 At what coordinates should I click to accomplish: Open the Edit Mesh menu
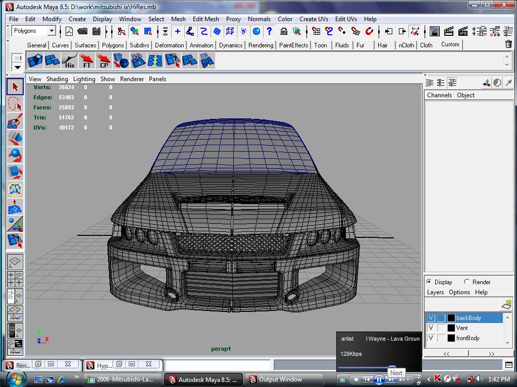[206, 19]
